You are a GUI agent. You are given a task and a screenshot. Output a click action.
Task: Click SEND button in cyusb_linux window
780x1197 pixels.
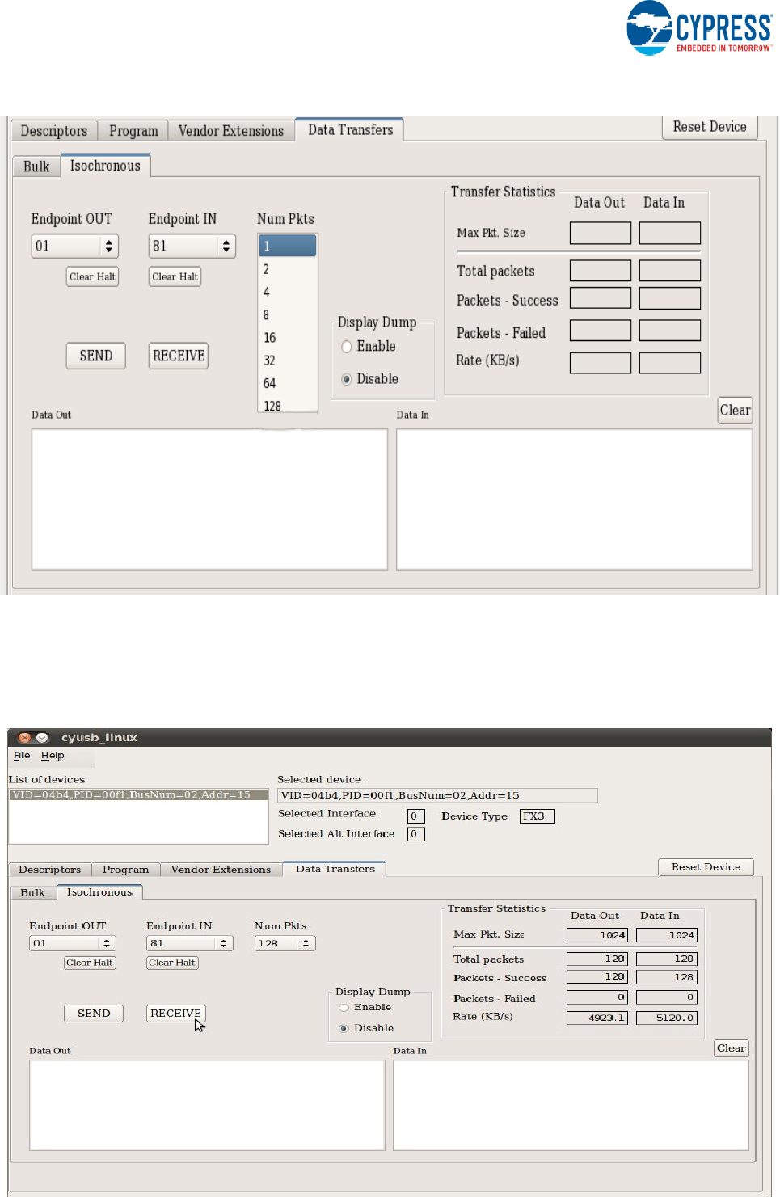click(x=94, y=1014)
